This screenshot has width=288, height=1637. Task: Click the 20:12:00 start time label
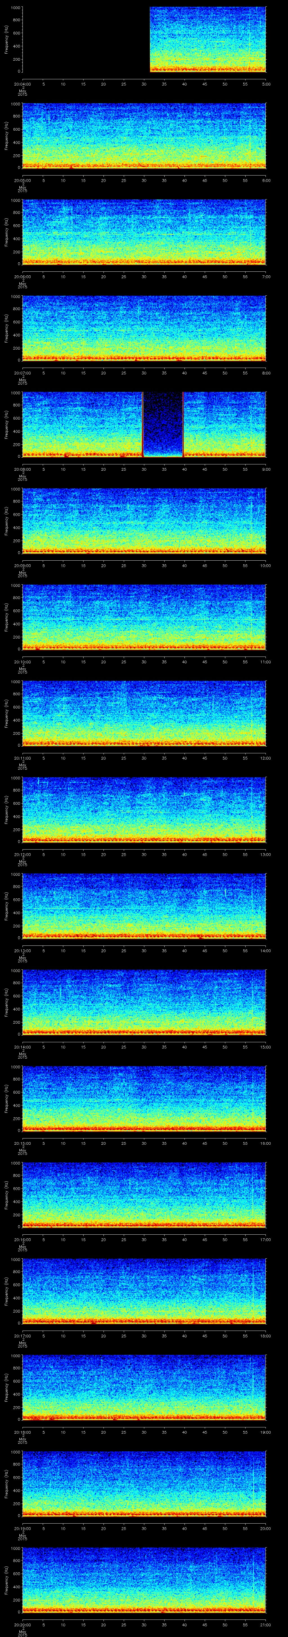point(22,854)
